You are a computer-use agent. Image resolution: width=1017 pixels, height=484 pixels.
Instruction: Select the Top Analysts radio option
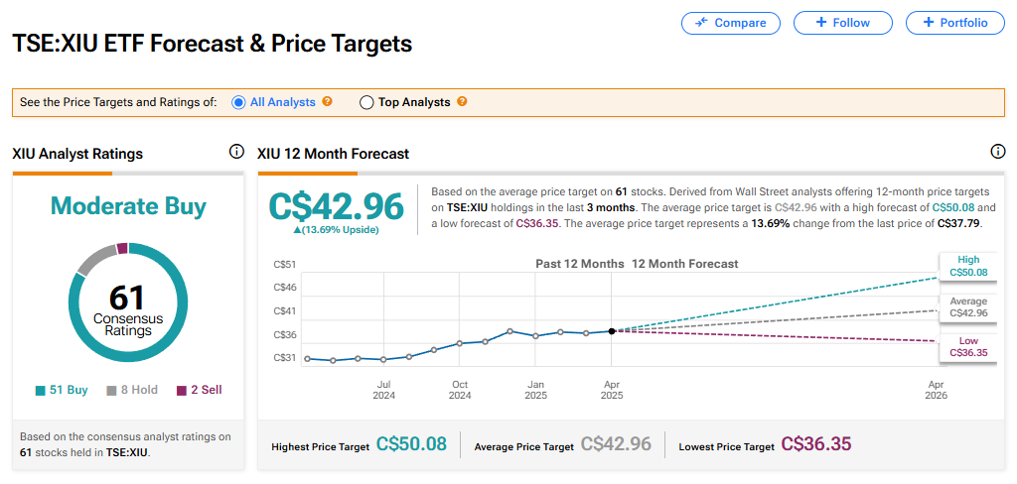coord(366,102)
